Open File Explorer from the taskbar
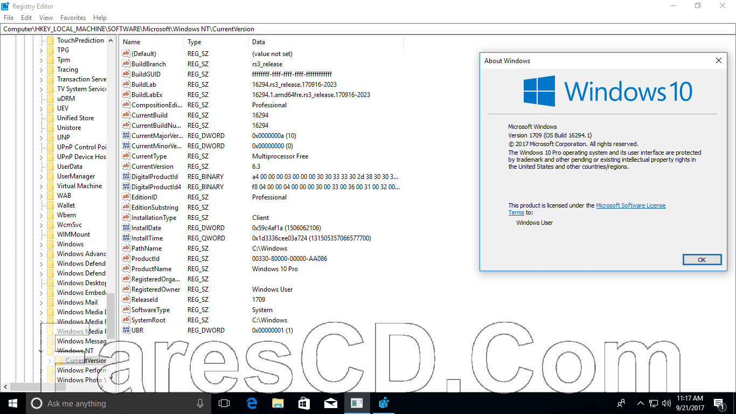 point(277,403)
